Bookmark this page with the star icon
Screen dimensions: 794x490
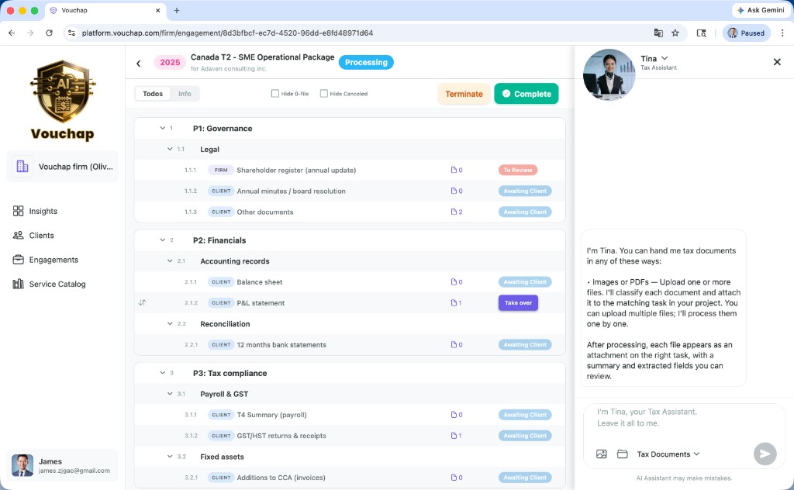tap(675, 33)
